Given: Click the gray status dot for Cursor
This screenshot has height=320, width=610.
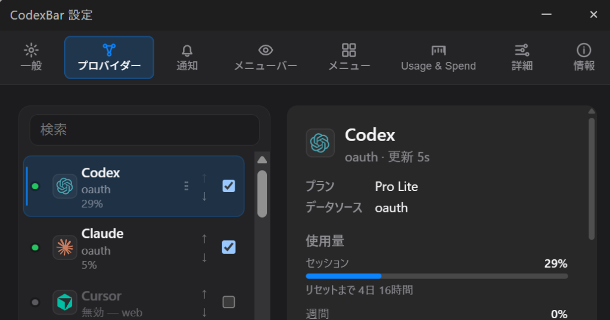Looking at the screenshot, I should (35, 302).
